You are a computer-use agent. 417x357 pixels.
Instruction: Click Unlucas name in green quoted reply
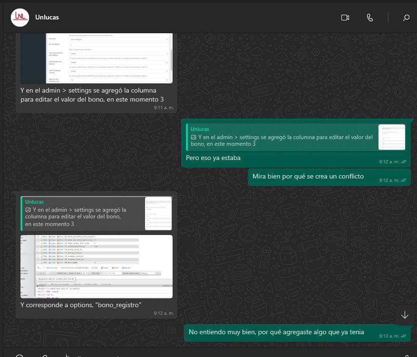200,129
